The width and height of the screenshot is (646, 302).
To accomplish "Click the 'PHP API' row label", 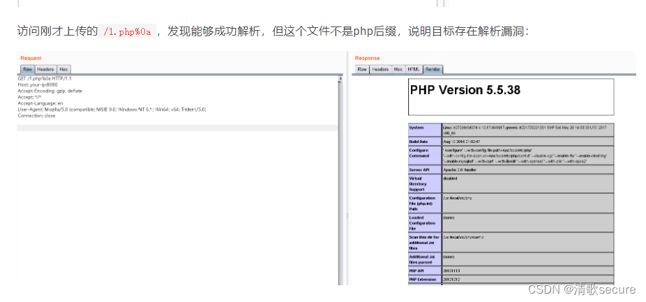I will pos(417,271).
